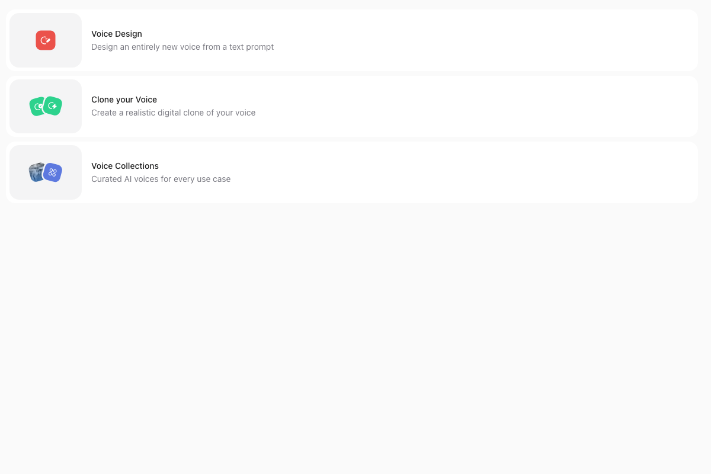Select the Clone your Voice card row
This screenshot has width=711, height=474.
352,106
